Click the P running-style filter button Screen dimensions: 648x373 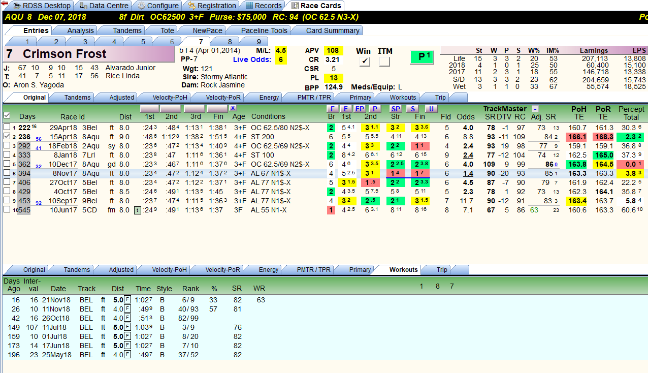tap(375, 109)
